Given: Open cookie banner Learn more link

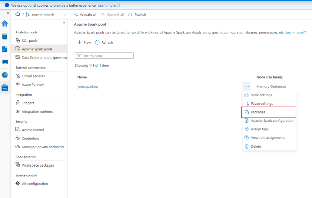Looking at the screenshot, I should pyautogui.click(x=109, y=5).
